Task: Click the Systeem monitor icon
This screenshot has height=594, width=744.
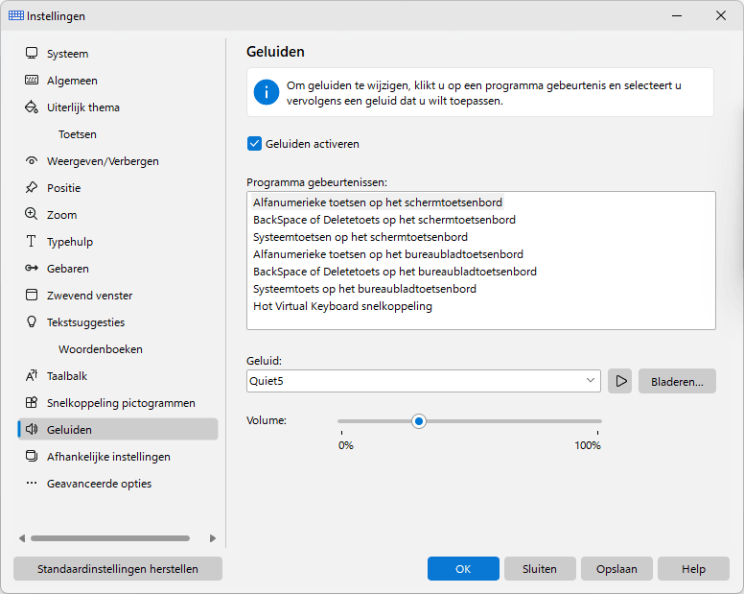Action: 32,53
